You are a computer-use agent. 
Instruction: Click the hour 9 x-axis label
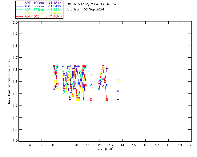65,145
